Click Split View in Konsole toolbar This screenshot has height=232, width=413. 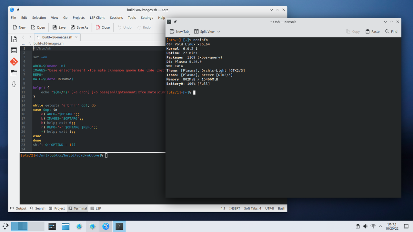204,32
